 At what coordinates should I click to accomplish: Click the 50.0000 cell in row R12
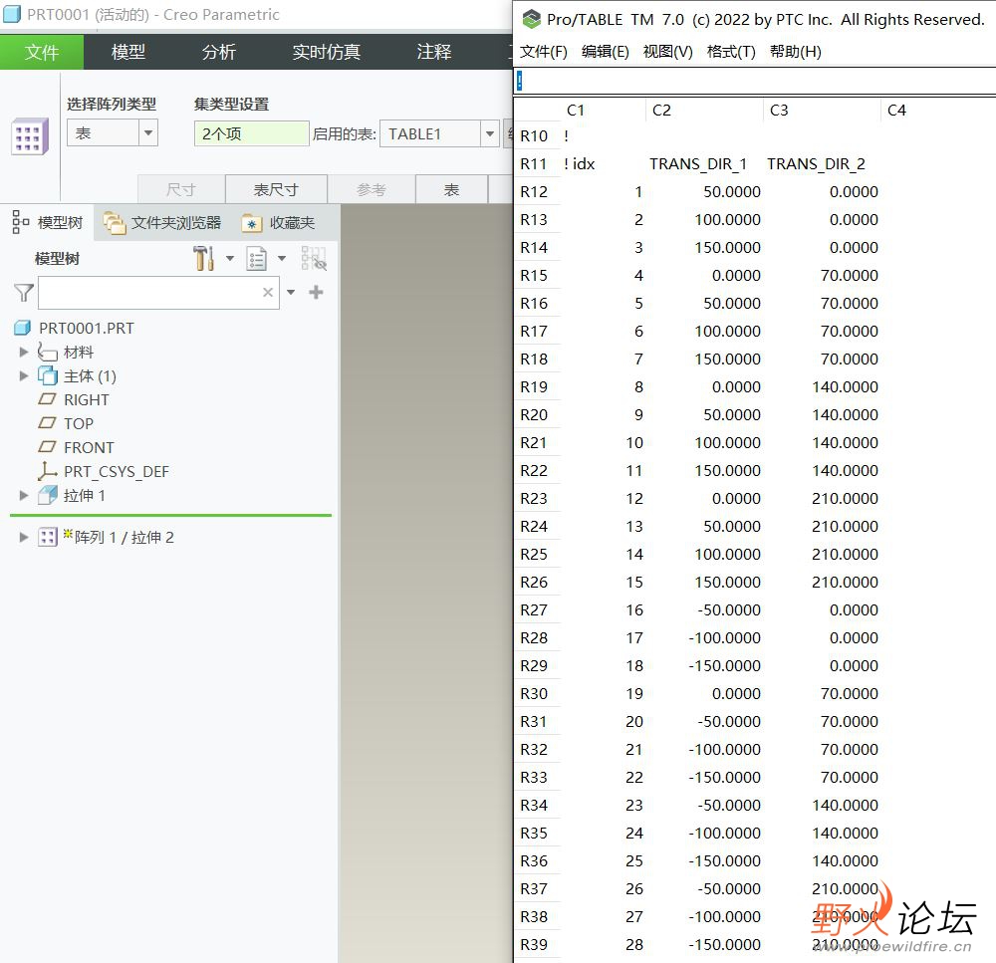(x=732, y=192)
